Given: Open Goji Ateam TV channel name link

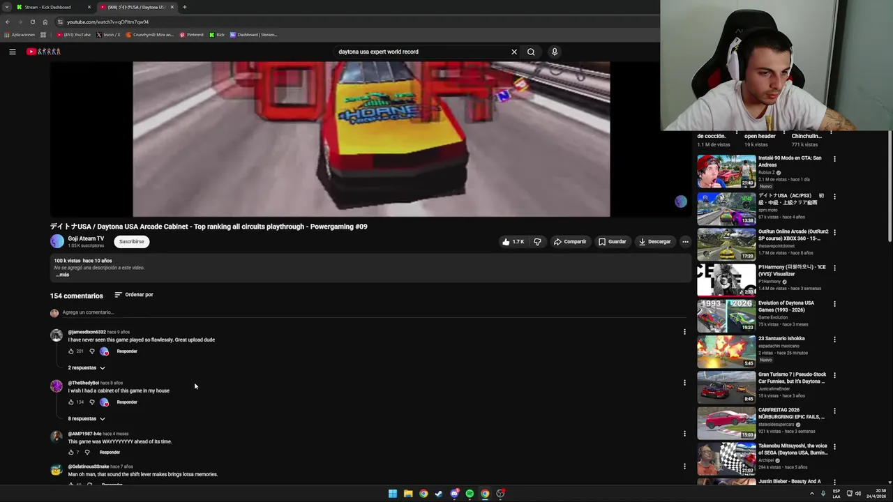Looking at the screenshot, I should coord(86,238).
